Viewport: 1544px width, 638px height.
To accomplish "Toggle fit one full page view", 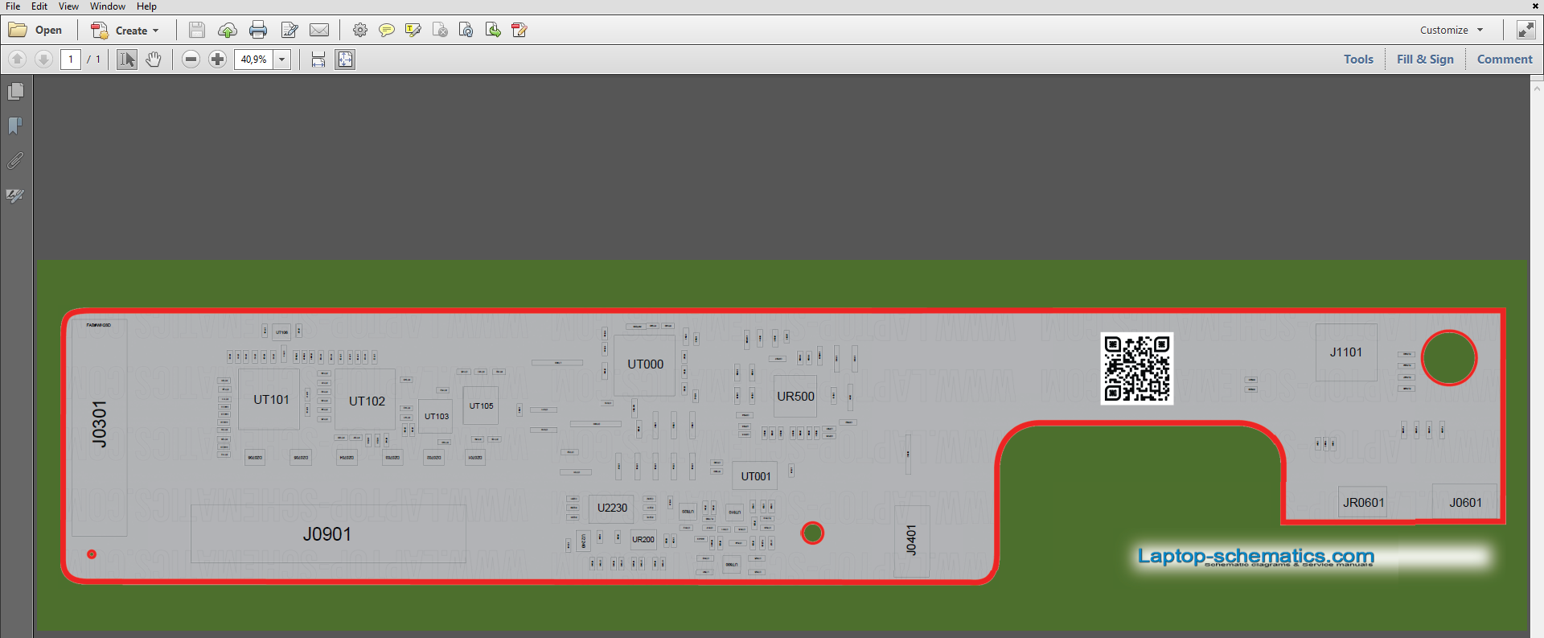I will coord(345,60).
